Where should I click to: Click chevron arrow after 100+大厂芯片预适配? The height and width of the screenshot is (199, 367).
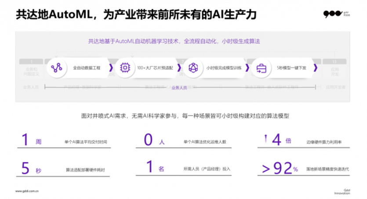(x=179, y=68)
